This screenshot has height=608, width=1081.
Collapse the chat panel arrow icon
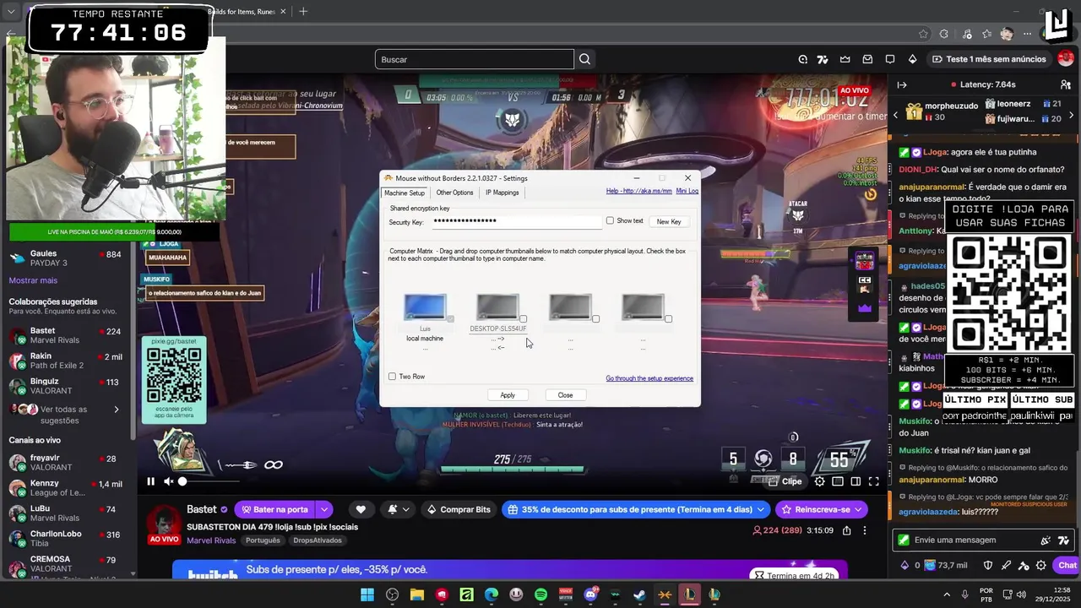902,84
